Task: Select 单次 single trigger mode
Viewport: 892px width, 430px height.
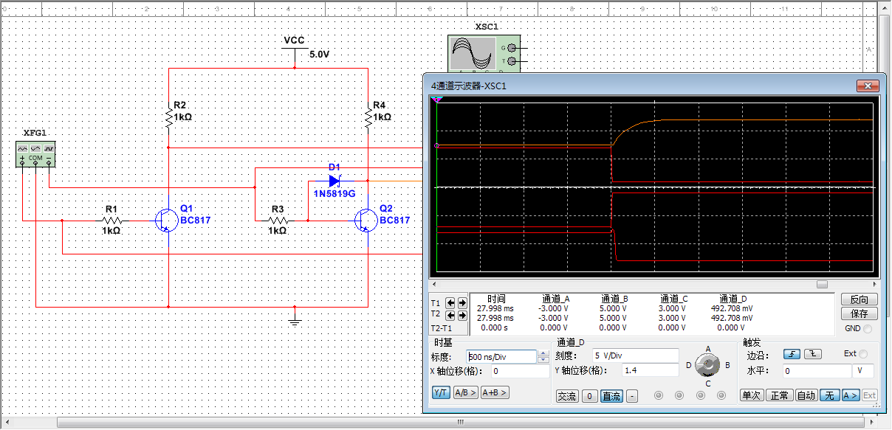Action: point(752,395)
